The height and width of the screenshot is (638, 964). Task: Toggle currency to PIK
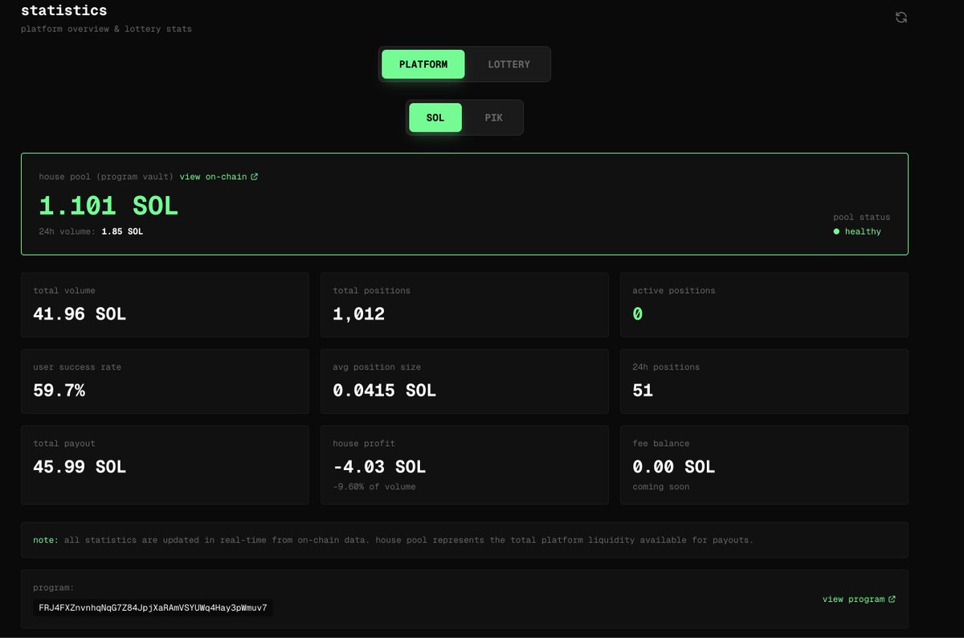(493, 117)
